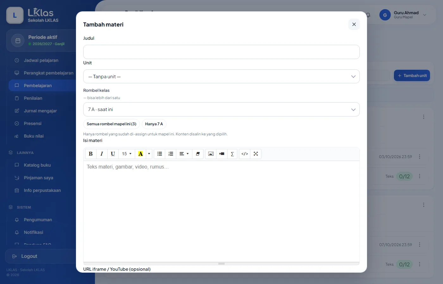Open the Rombel kelas 7 A selector

[221, 109]
